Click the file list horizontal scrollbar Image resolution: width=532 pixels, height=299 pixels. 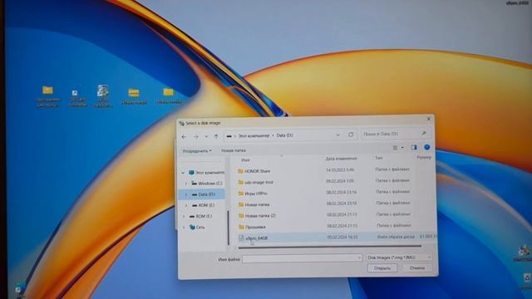329,247
